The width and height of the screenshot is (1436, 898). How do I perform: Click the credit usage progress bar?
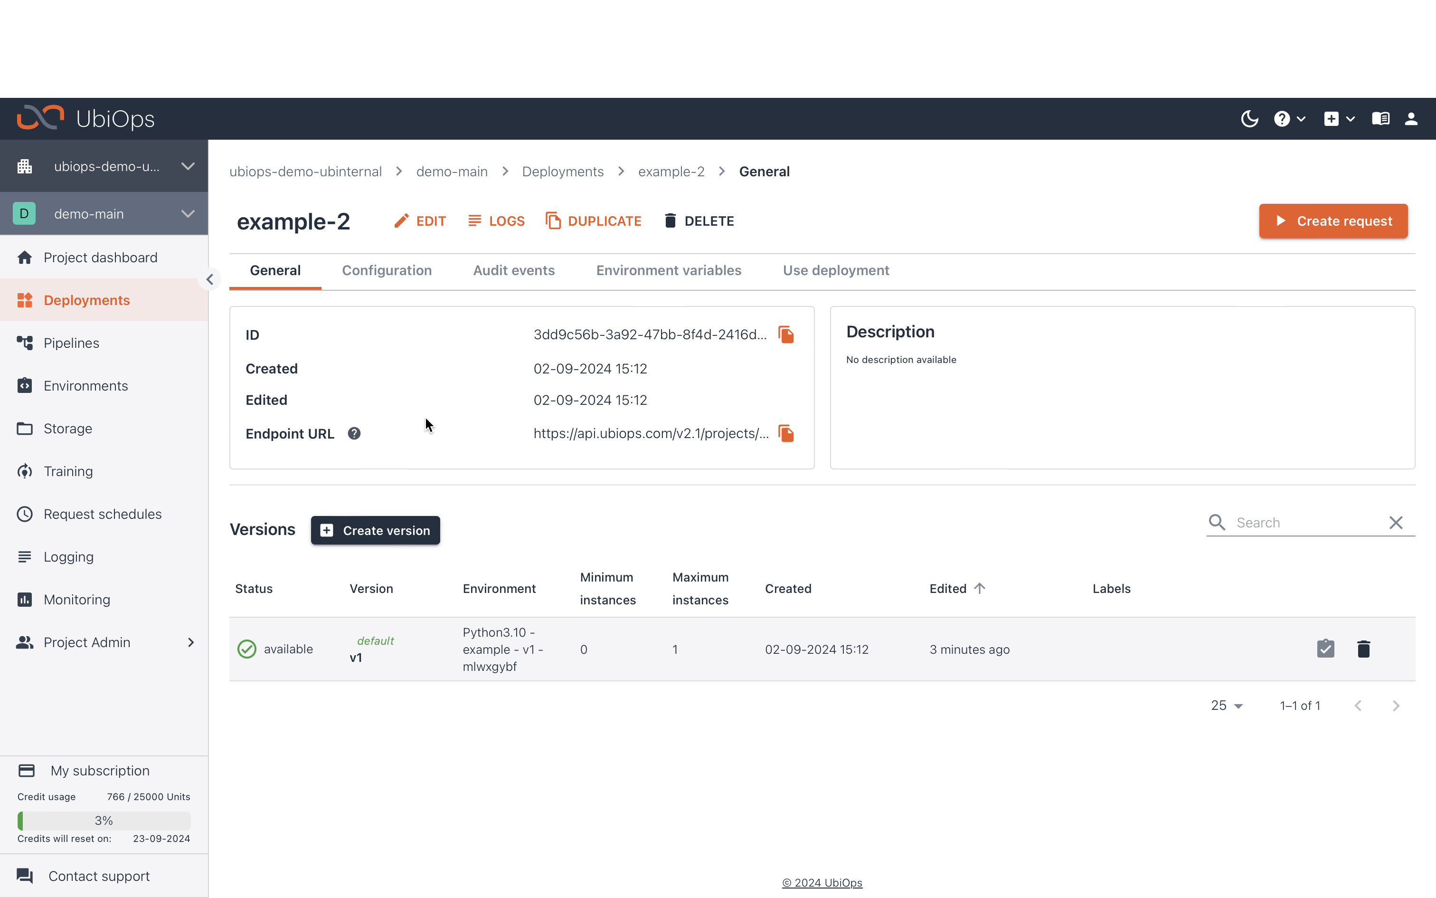click(x=104, y=821)
